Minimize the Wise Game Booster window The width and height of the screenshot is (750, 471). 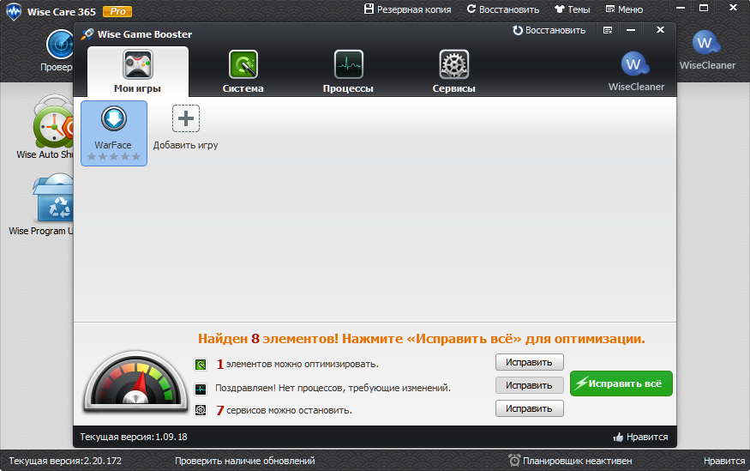[631, 30]
